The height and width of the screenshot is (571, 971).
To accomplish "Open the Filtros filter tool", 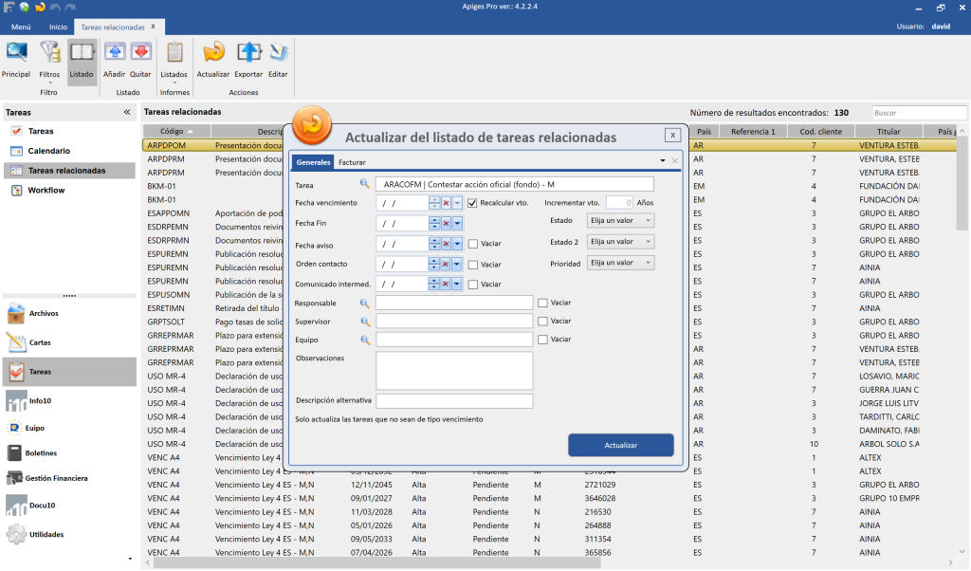I will 49,59.
